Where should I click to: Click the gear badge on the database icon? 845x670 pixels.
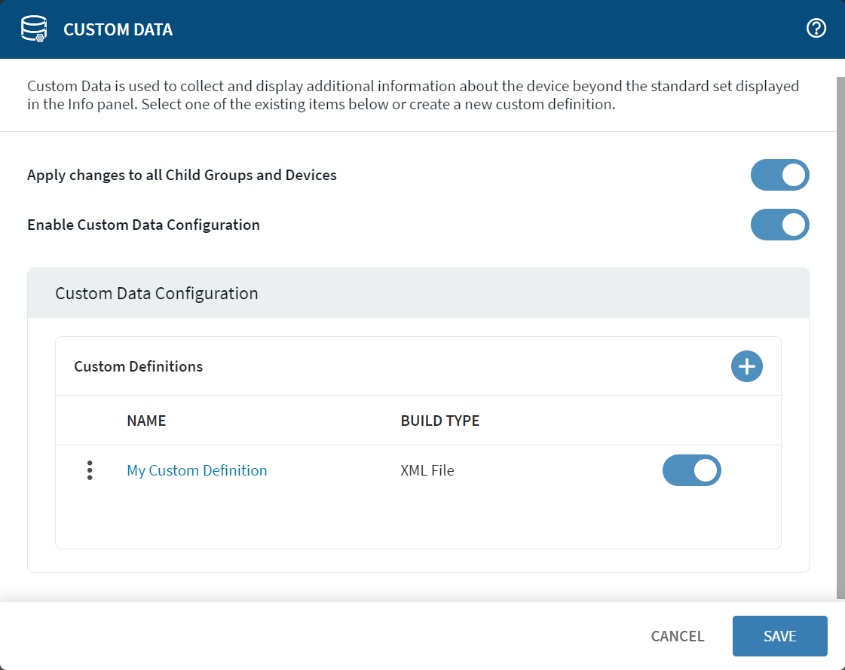38,37
